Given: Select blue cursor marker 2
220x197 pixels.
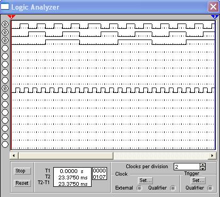Looking at the screenshot, I should point(215,17).
